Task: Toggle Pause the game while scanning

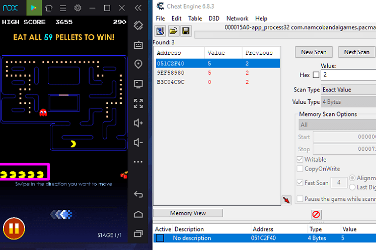Action: tap(300, 199)
